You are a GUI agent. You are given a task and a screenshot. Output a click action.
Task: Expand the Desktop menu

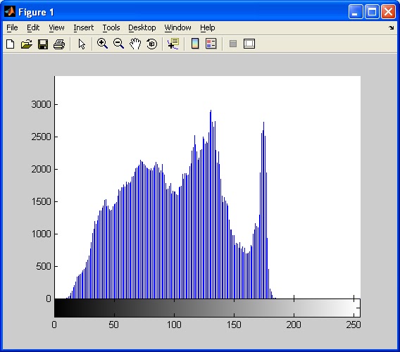pyautogui.click(x=142, y=27)
